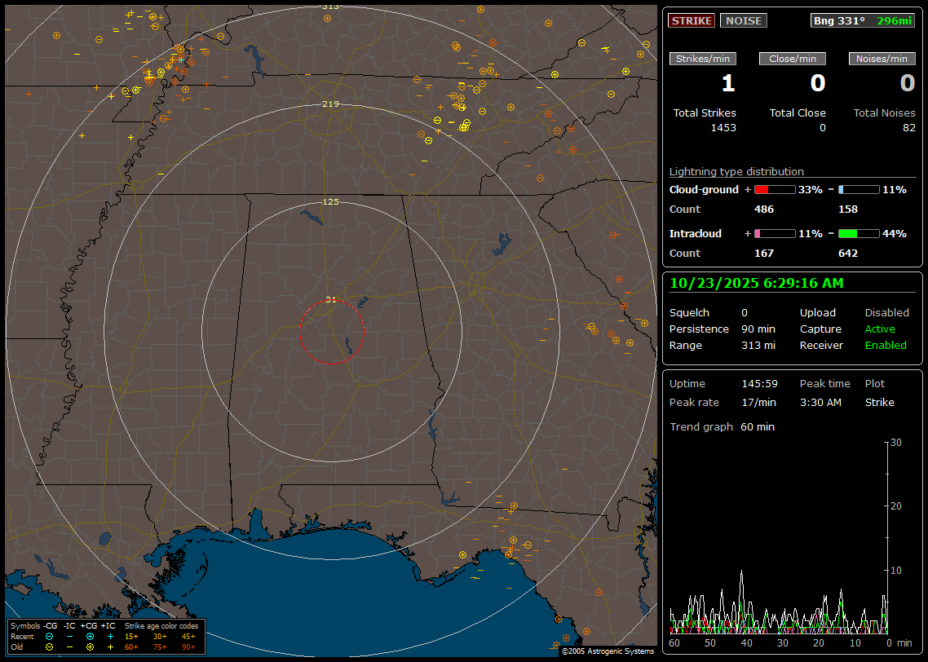Image resolution: width=928 pixels, height=662 pixels.
Task: Click the Close/min button
Action: pyautogui.click(x=793, y=59)
